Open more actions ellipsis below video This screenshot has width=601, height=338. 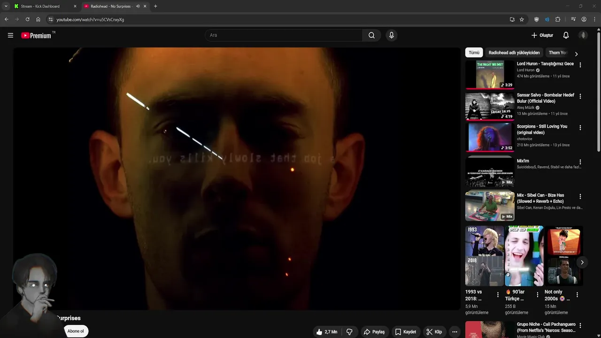pyautogui.click(x=455, y=332)
